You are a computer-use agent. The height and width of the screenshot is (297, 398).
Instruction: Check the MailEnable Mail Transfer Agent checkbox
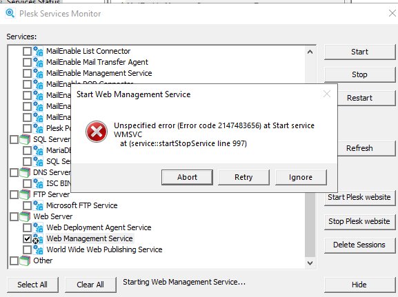27,62
